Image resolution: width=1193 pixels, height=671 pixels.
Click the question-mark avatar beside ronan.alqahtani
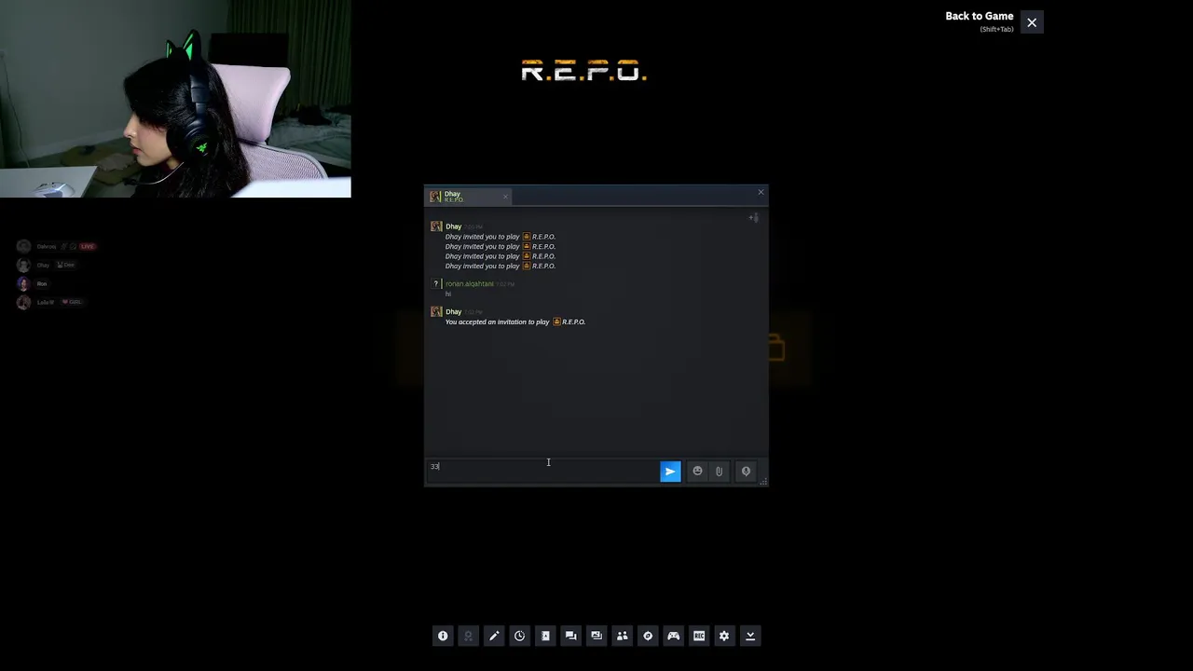click(436, 283)
